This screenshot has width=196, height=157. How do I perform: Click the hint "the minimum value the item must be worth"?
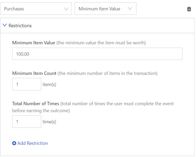(101, 43)
